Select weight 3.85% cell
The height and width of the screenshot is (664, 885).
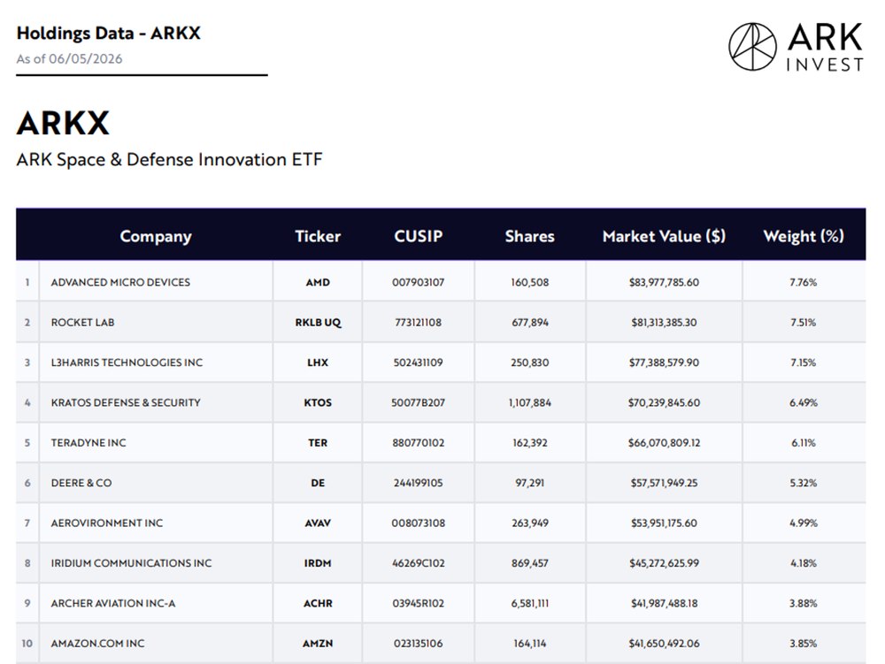click(x=804, y=643)
